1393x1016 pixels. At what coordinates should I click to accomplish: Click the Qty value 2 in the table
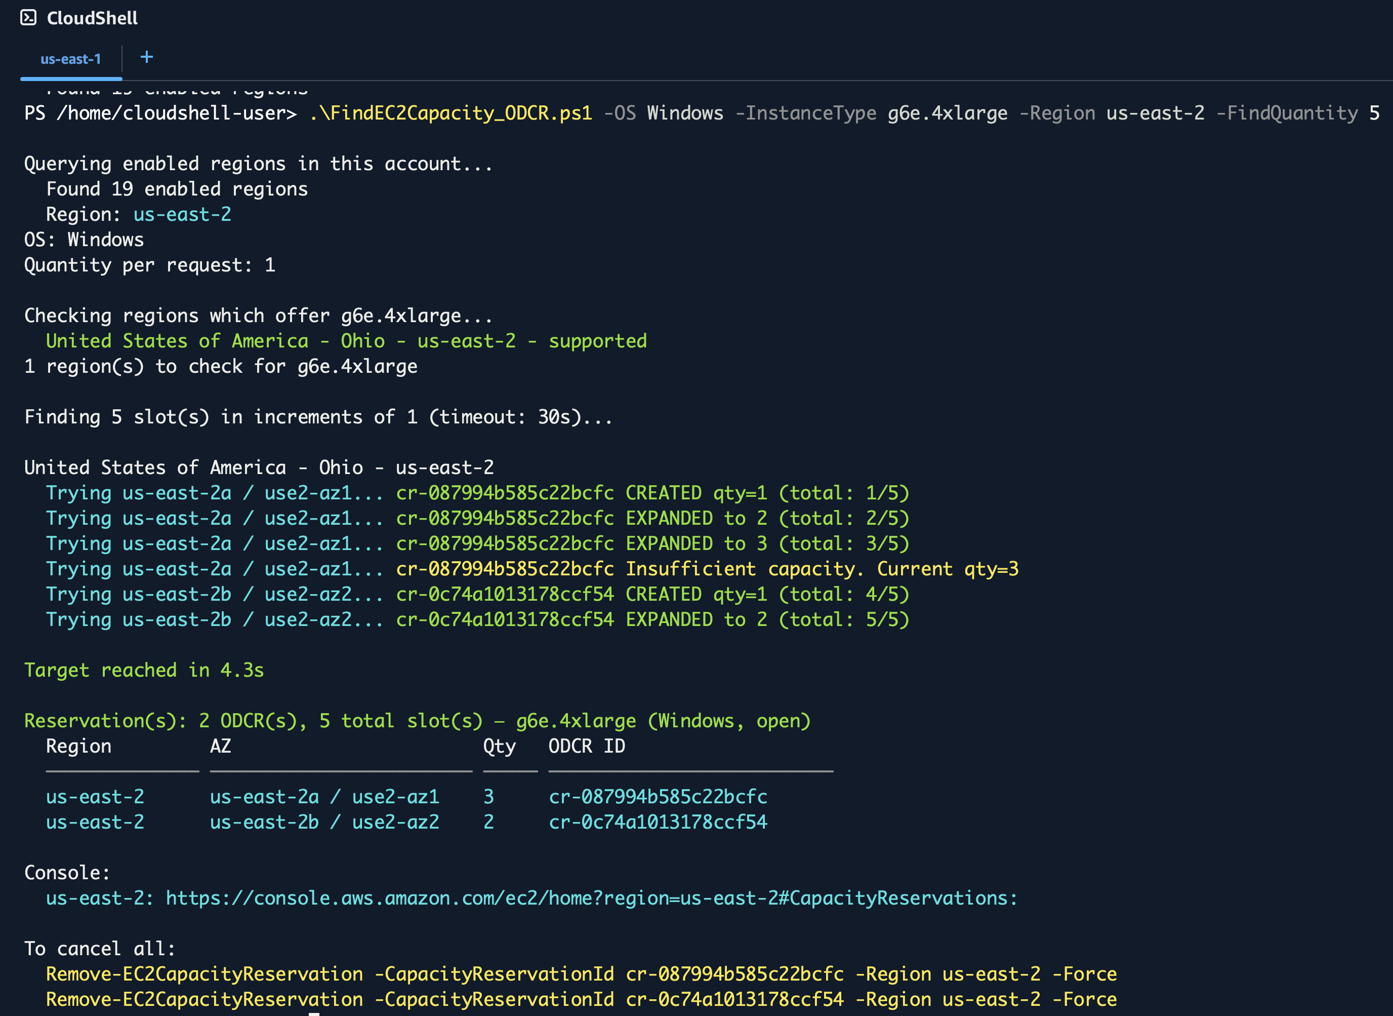(x=488, y=823)
